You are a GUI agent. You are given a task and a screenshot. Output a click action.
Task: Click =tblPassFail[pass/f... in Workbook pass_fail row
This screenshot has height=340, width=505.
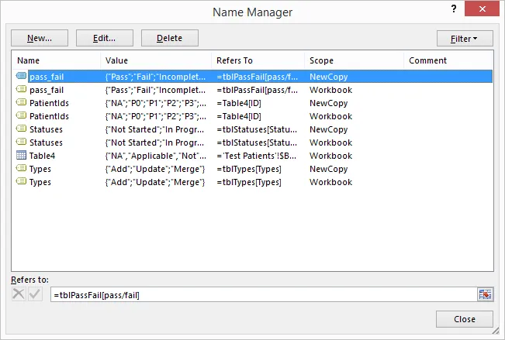pyautogui.click(x=257, y=90)
